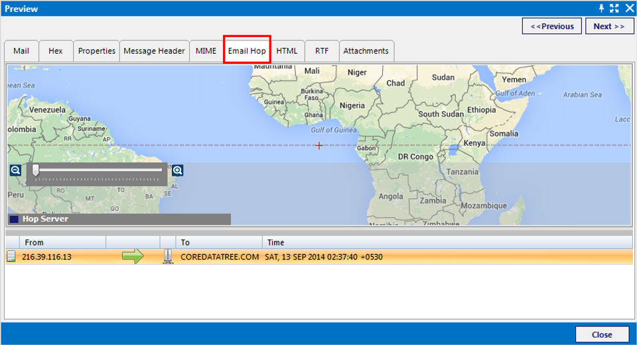Open the Properties tab
Screen dimensions: 637x345
[97, 51]
